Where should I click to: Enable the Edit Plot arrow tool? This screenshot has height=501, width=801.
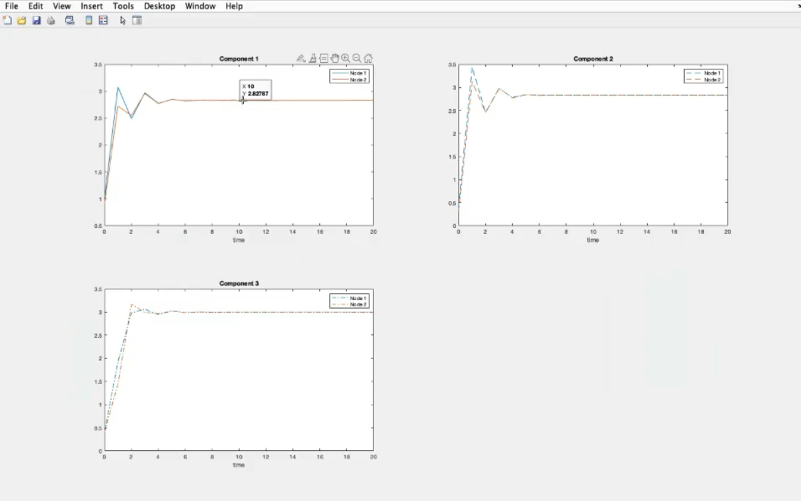[122, 20]
